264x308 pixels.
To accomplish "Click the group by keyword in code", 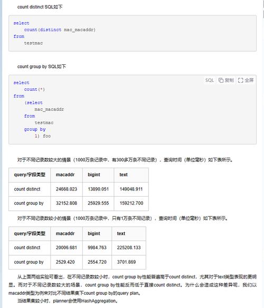I will tap(35, 129).
